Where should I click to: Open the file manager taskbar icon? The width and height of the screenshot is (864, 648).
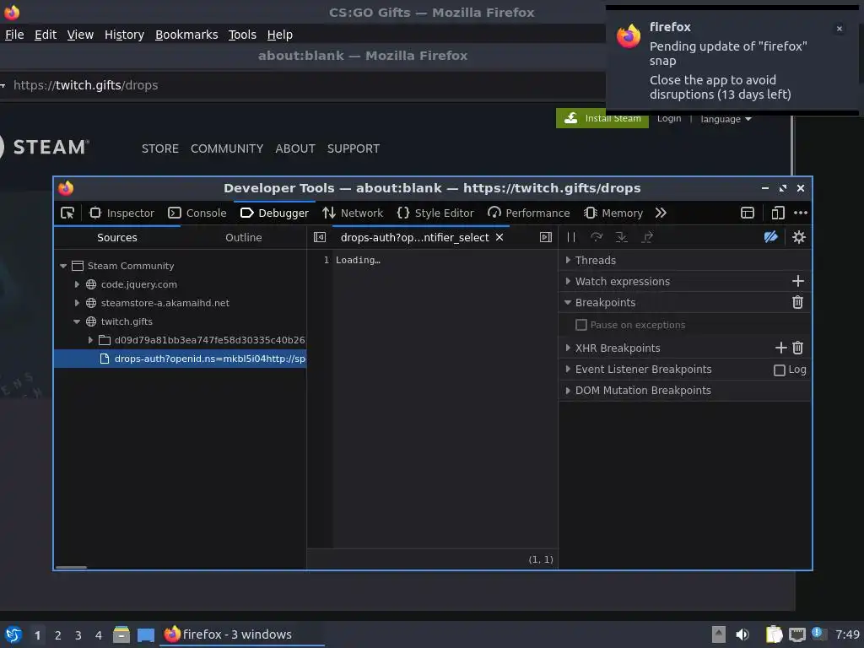tap(121, 634)
